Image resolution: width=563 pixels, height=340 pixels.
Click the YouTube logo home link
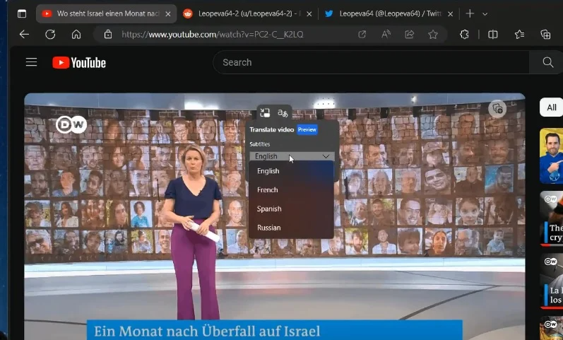[x=79, y=62]
